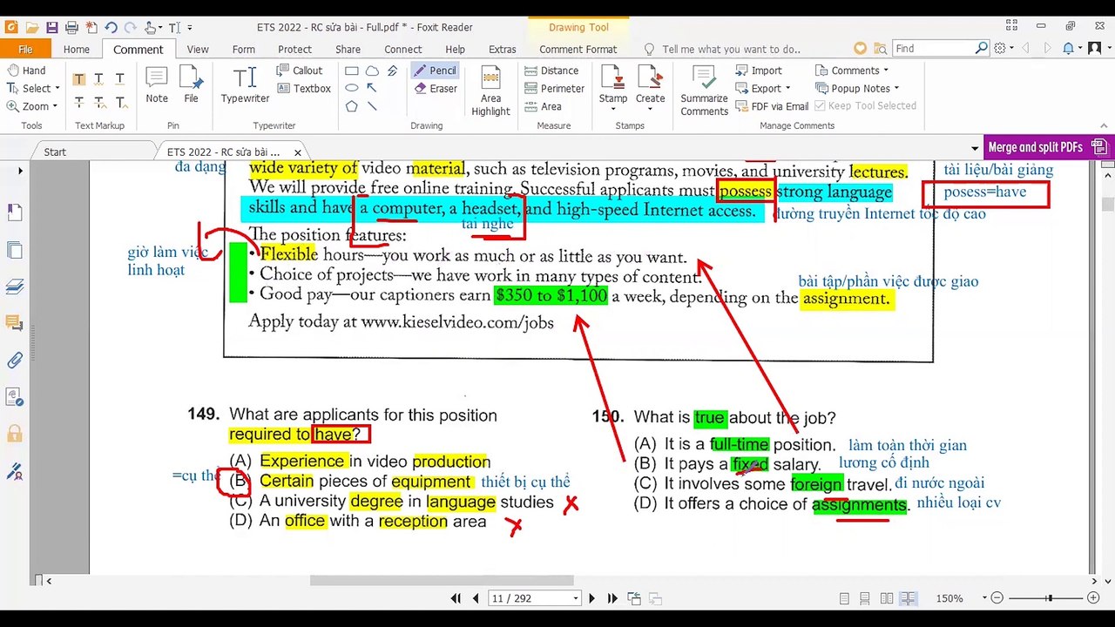Activate the Typewriter tool
The height and width of the screenshot is (627, 1115).
(x=245, y=84)
